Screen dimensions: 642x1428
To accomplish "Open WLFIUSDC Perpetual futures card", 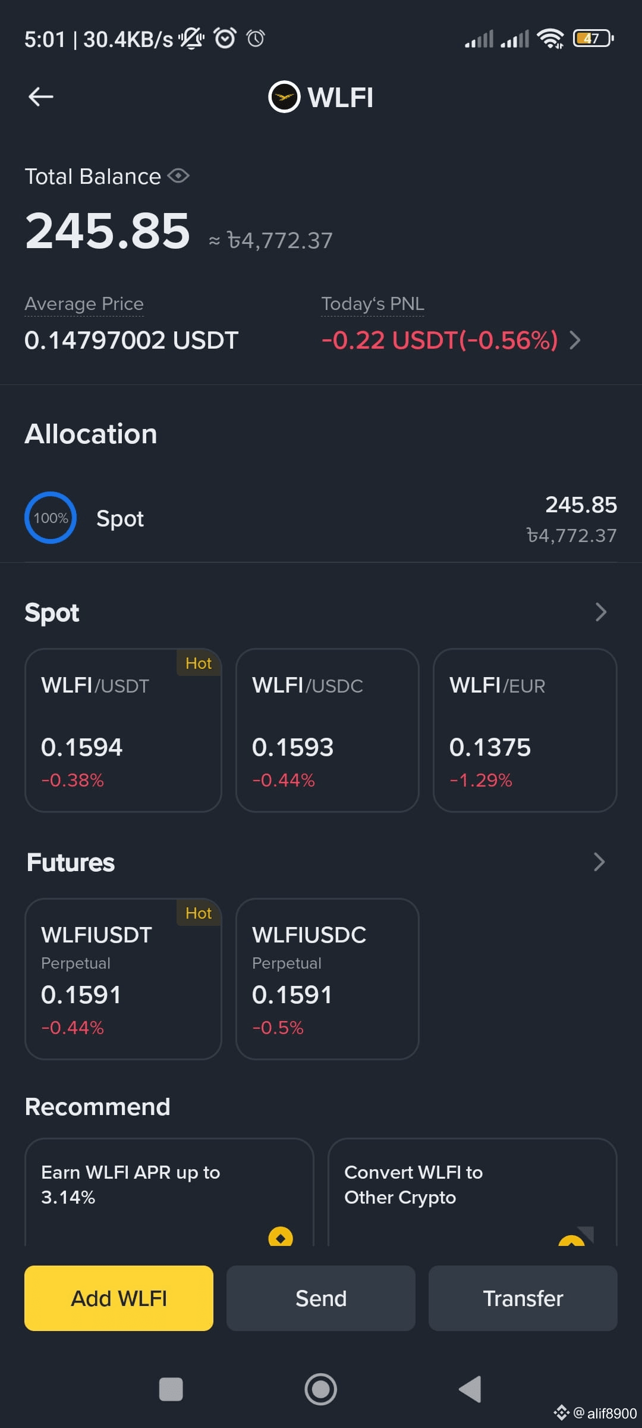I will 328,979.
